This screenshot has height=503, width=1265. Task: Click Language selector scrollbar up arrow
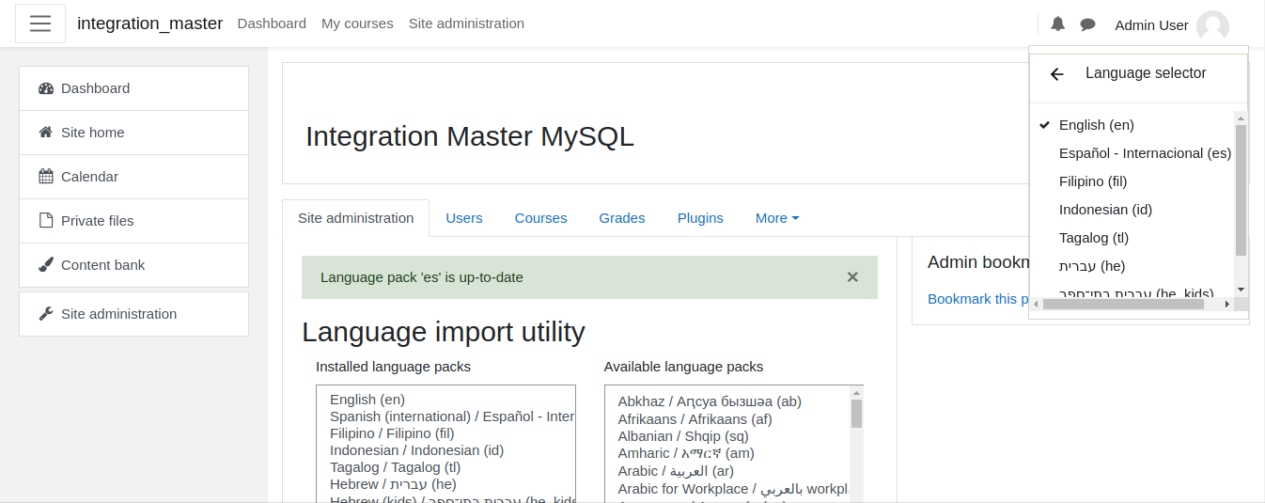(1241, 118)
